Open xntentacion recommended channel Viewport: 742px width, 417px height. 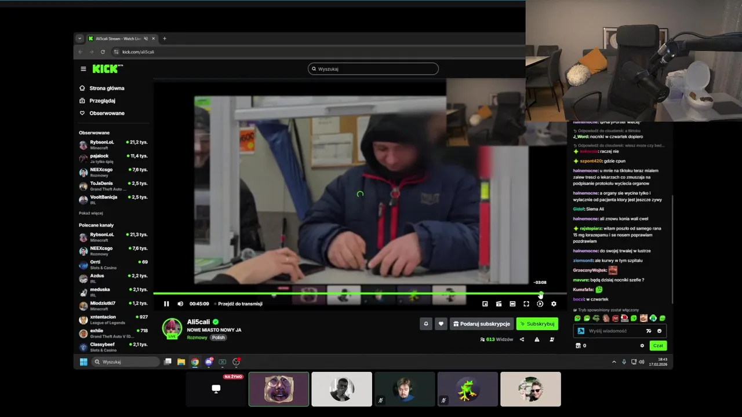[x=114, y=319]
